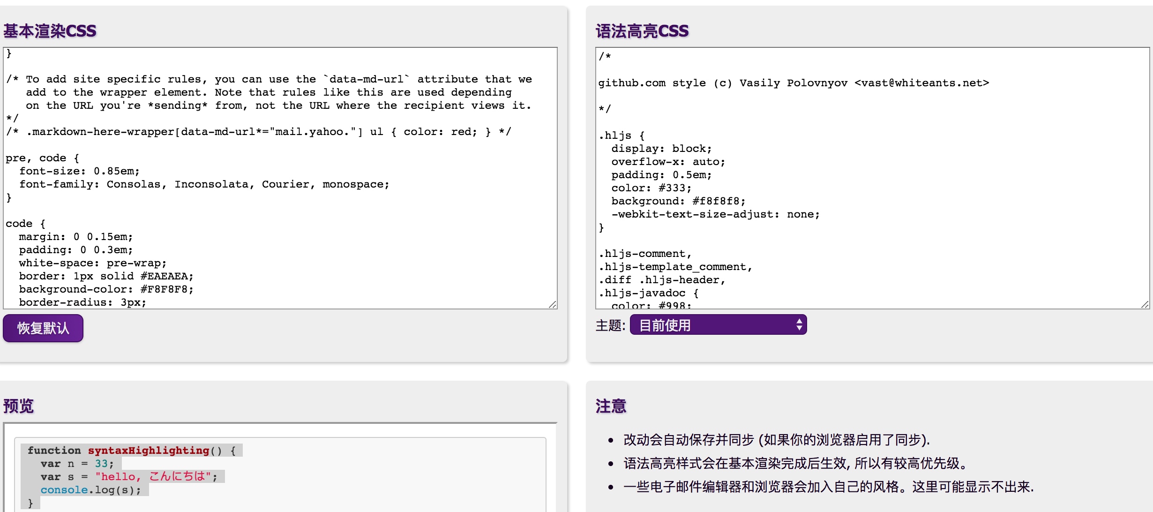1153x512 pixels.
Task: Click the resize handle of the 基本渲染CSS textarea
Action: (553, 305)
